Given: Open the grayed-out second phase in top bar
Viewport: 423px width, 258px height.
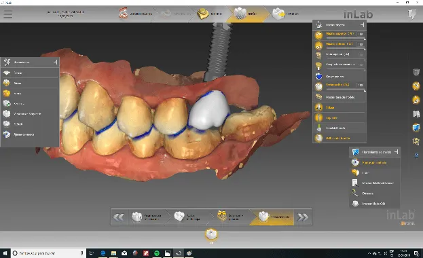Looking at the screenshot, I should [x=176, y=14].
